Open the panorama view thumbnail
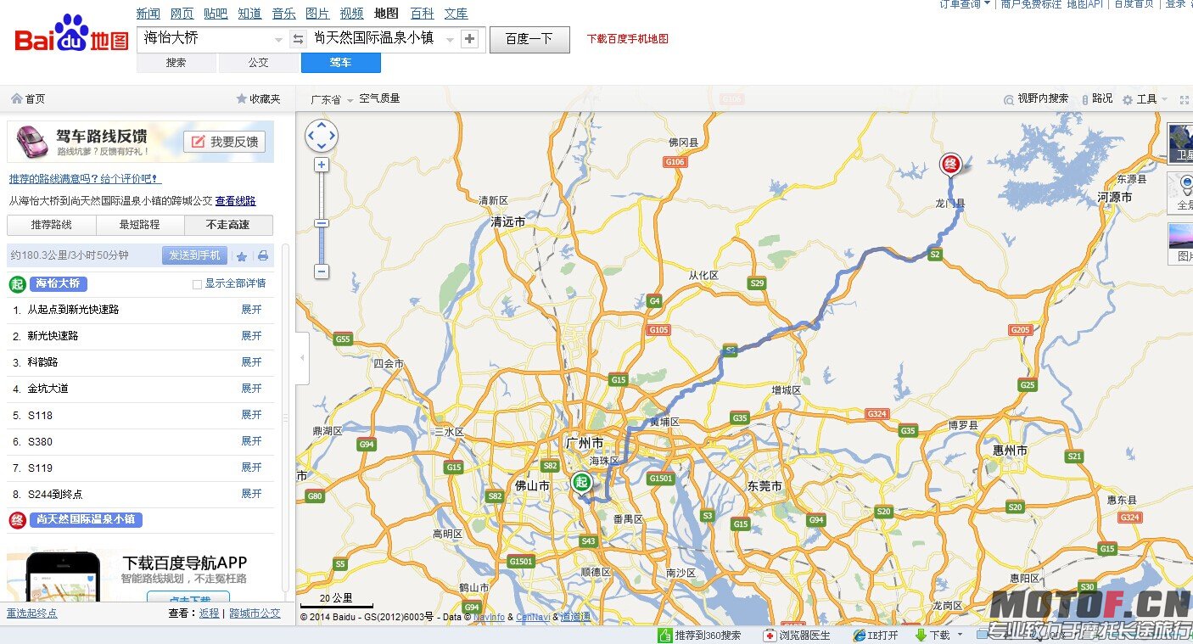This screenshot has width=1193, height=644. (1180, 193)
